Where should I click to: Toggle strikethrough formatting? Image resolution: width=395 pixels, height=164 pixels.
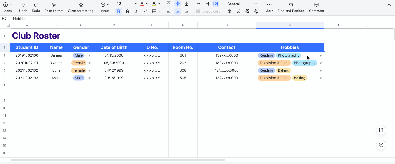pos(127,11)
